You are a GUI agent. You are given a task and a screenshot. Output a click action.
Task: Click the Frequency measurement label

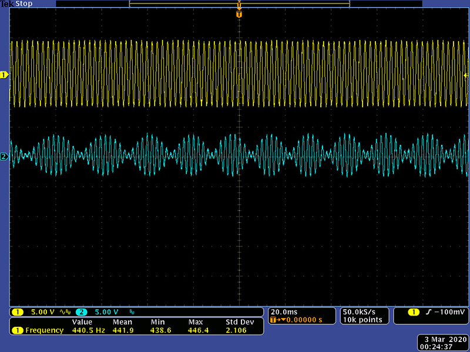point(44,330)
